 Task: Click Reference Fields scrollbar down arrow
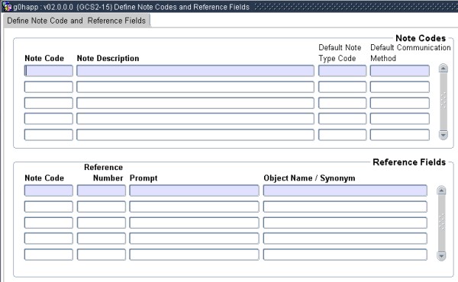(441, 256)
